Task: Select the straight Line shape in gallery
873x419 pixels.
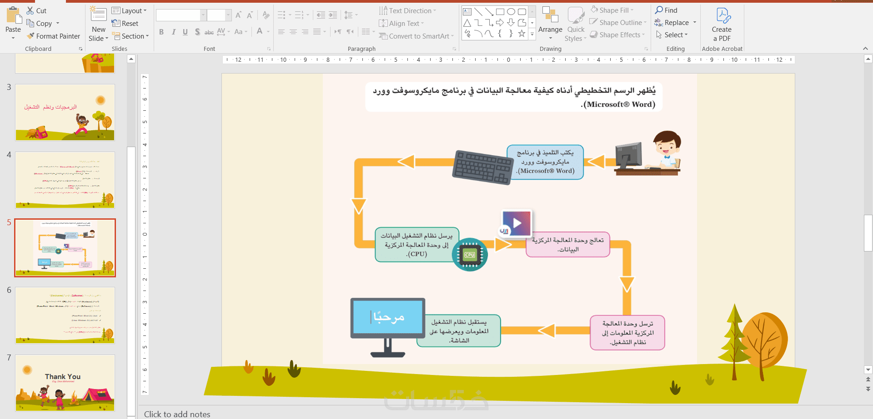Action: 478,12
